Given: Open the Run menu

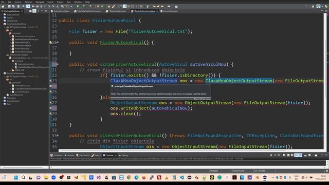Looking at the screenshot, I should click(x=68, y=2).
